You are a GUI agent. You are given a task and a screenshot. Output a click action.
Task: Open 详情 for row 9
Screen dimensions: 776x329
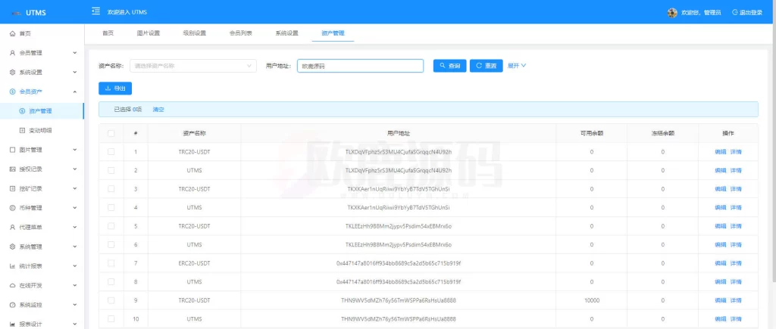point(736,300)
